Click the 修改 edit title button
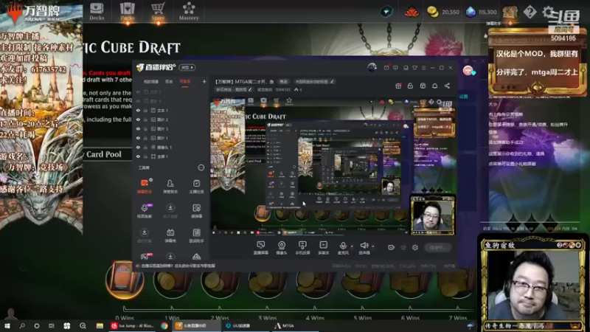 [x=283, y=82]
